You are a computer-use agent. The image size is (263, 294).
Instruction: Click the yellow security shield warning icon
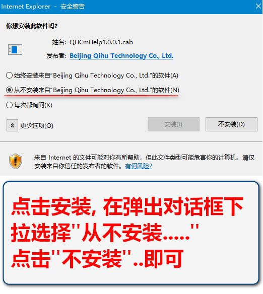pos(16,161)
